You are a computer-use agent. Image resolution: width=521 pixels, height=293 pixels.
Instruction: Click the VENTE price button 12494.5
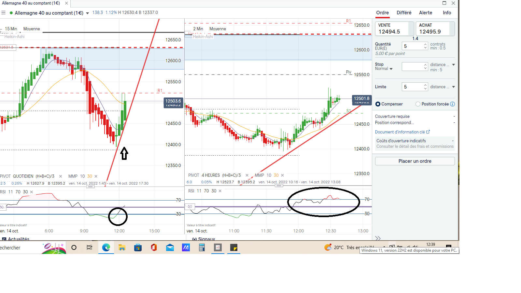pos(395,29)
